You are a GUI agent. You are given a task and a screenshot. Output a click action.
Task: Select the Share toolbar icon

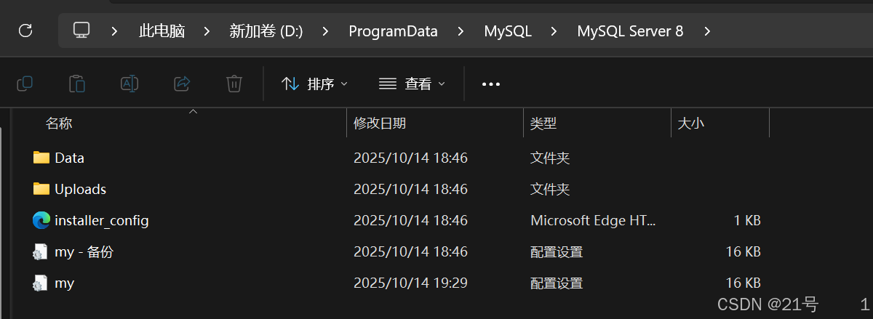182,84
